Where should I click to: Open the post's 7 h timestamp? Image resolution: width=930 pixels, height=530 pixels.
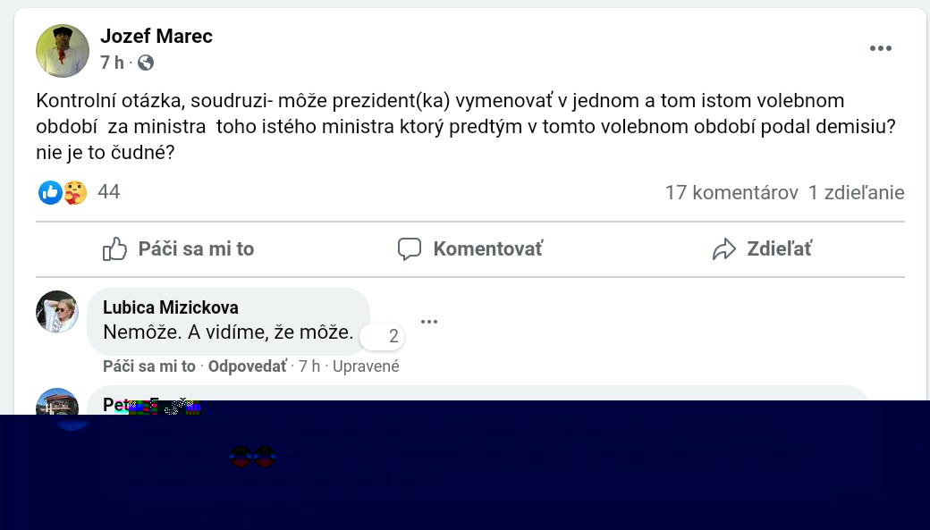pos(112,63)
